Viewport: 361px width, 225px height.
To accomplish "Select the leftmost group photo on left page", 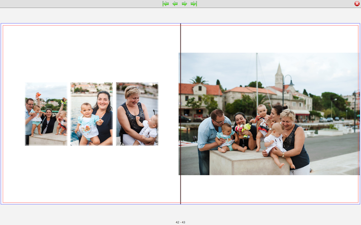I will 46,114.
